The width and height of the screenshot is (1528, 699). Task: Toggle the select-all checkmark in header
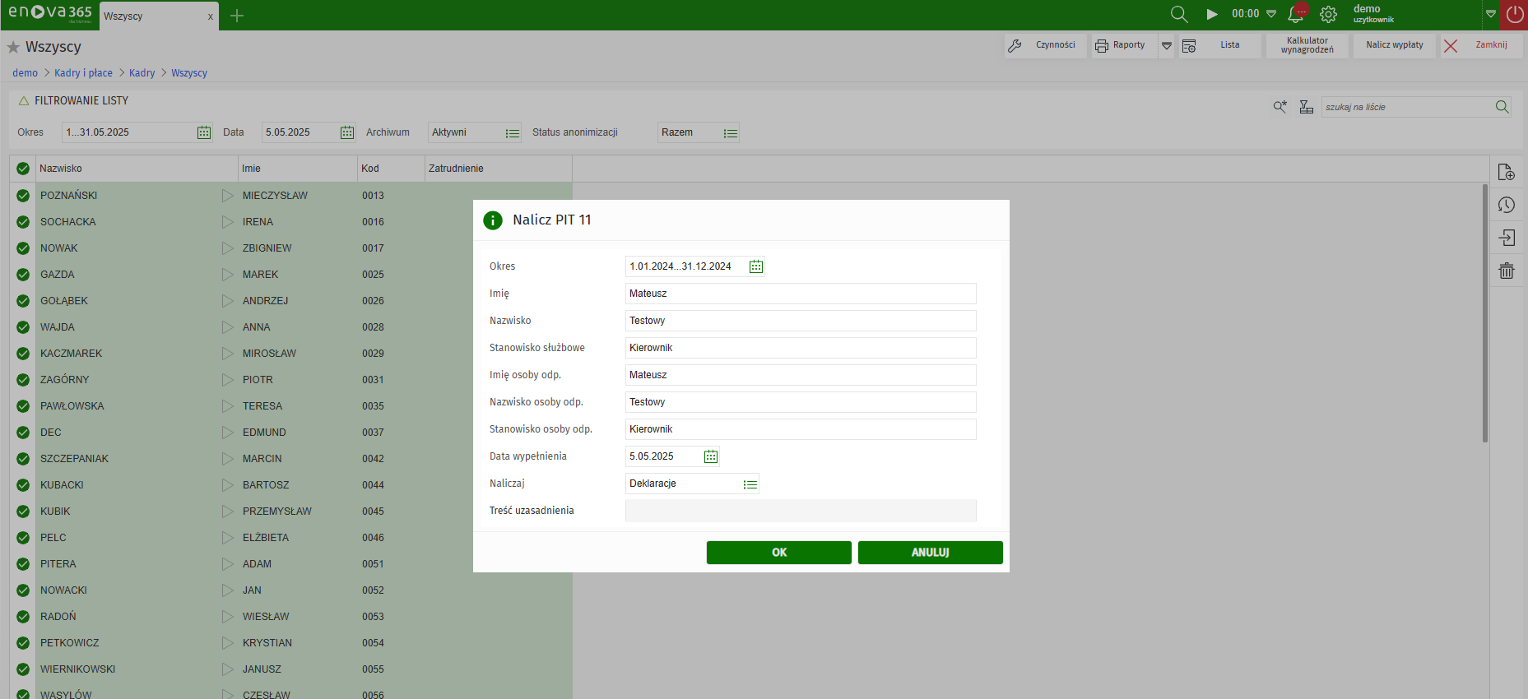[23, 169]
